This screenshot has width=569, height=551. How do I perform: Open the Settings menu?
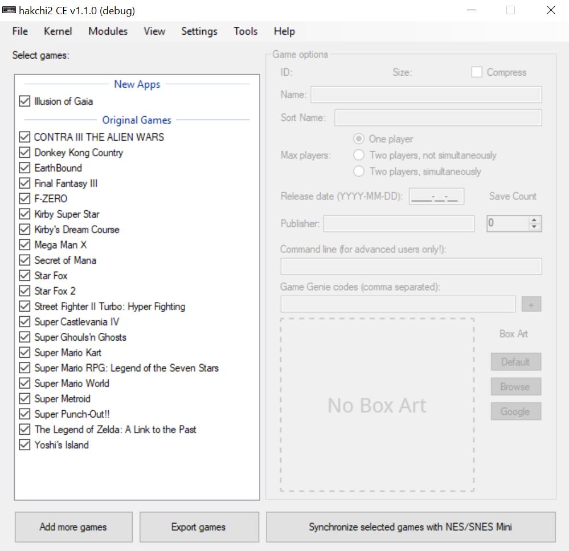[199, 31]
